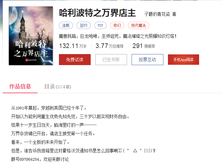Screen dimensions: 222x165
Task: Click the 132.11 万字 word count
Action: point(73,46)
